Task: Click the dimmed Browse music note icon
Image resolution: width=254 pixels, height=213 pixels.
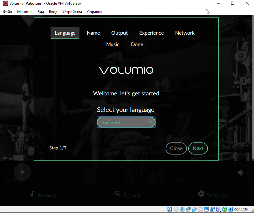Action: point(32,194)
